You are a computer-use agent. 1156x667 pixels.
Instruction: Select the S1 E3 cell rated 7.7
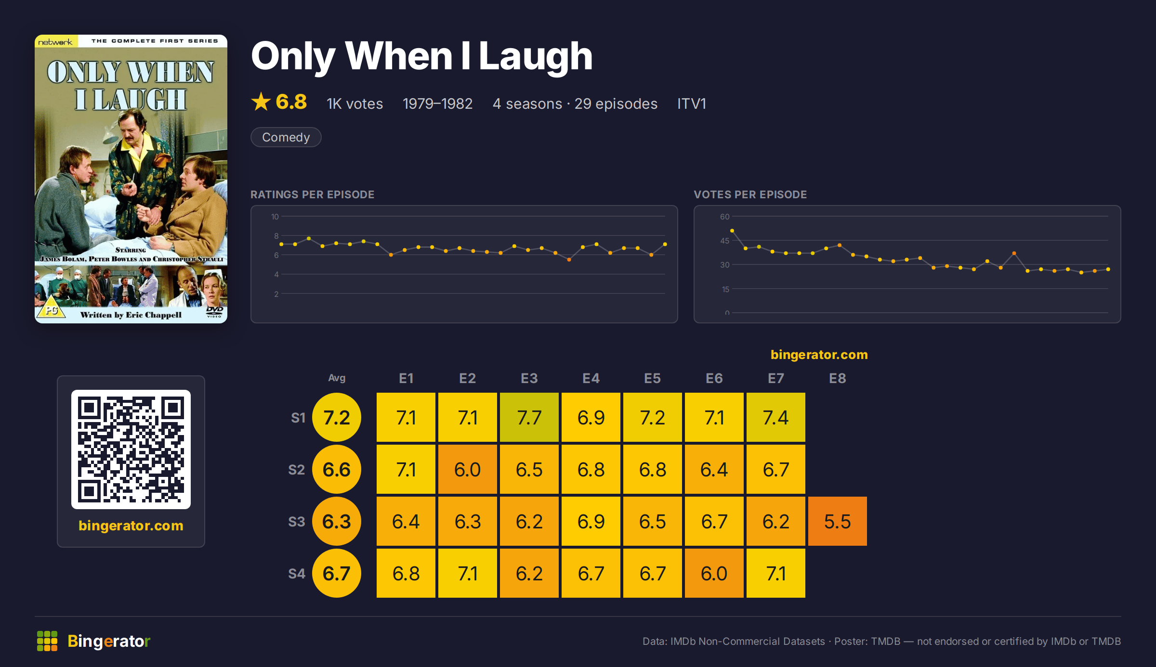[x=529, y=417]
